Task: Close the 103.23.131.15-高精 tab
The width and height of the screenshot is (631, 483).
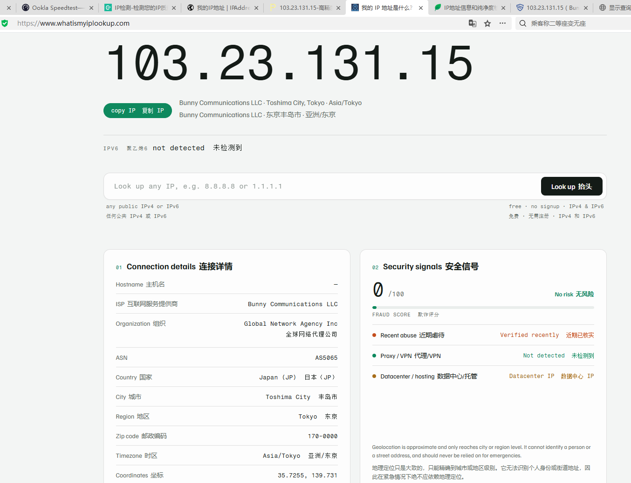Action: 338,8
